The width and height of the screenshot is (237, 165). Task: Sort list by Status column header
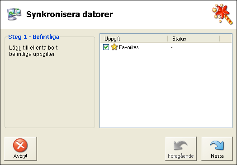(194, 39)
